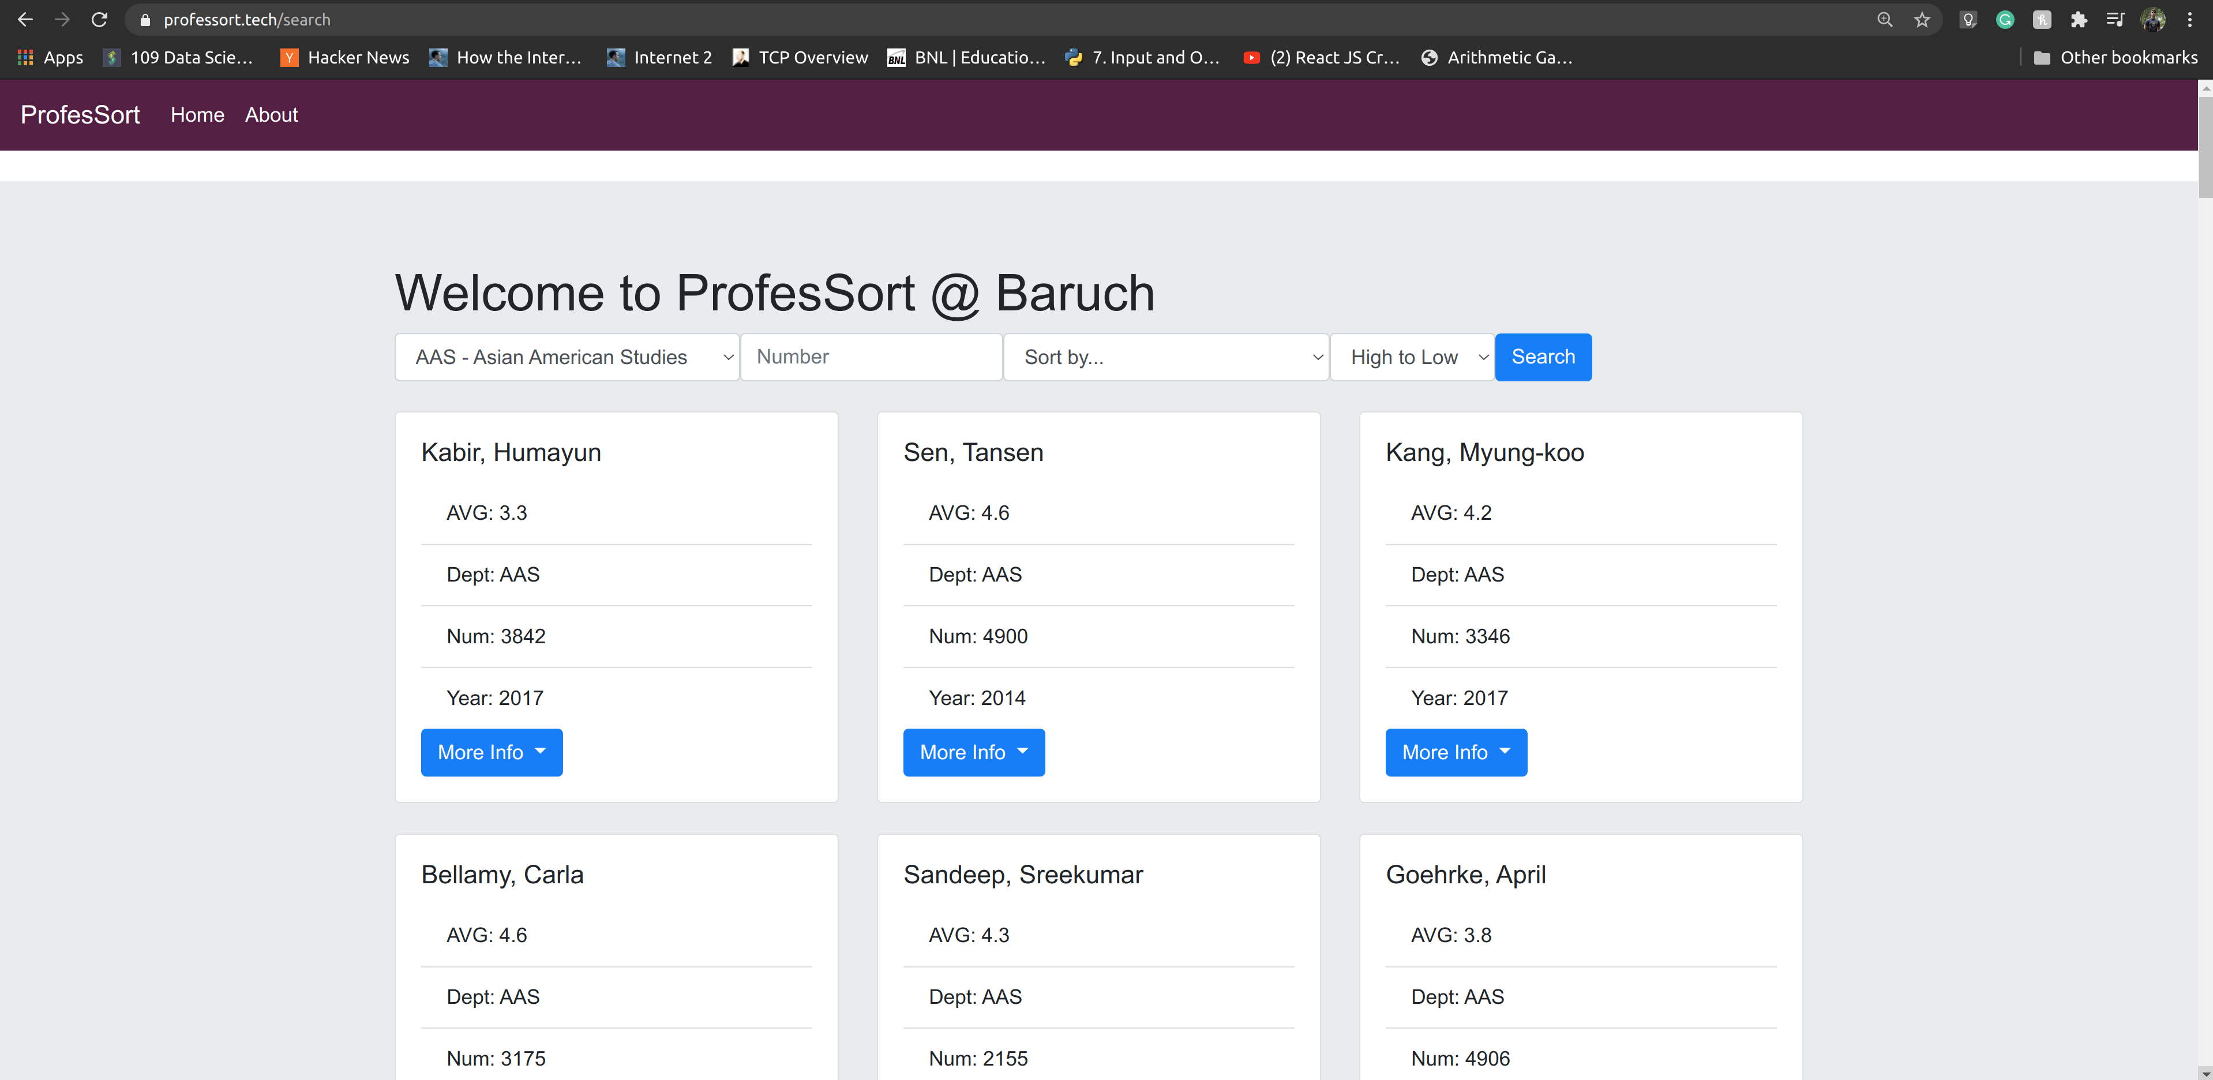This screenshot has height=1080, width=2213.
Task: Expand More Info for Kang, Myung-koo
Action: click(x=1456, y=753)
